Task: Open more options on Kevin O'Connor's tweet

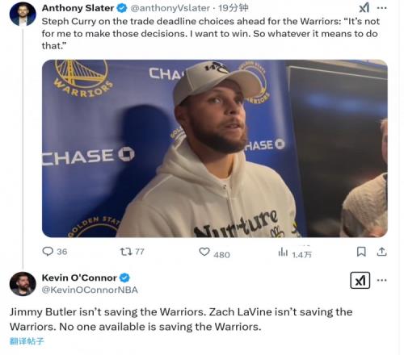Action: click(x=382, y=280)
